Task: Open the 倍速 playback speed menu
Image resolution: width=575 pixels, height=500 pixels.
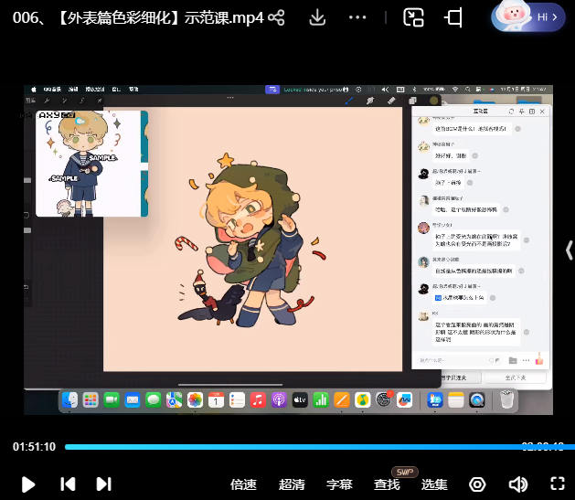Action: (x=243, y=484)
